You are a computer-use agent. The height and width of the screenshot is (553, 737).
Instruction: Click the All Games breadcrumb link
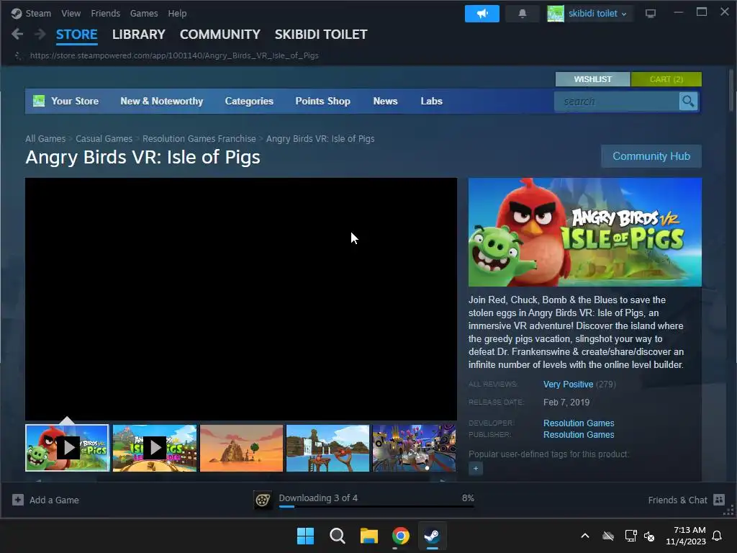pos(45,139)
